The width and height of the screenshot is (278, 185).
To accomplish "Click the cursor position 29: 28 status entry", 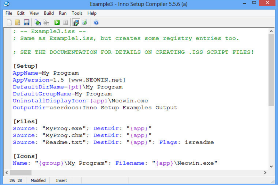I will (16, 180).
